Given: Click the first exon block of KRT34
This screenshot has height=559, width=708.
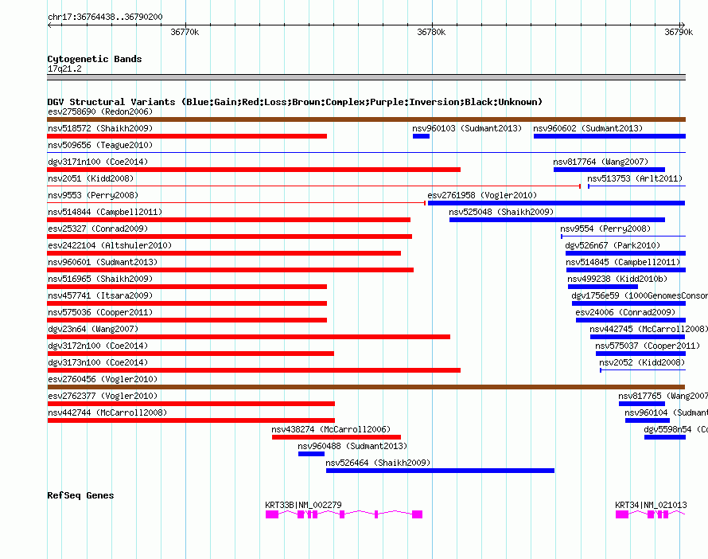Looking at the screenshot, I should [x=622, y=514].
